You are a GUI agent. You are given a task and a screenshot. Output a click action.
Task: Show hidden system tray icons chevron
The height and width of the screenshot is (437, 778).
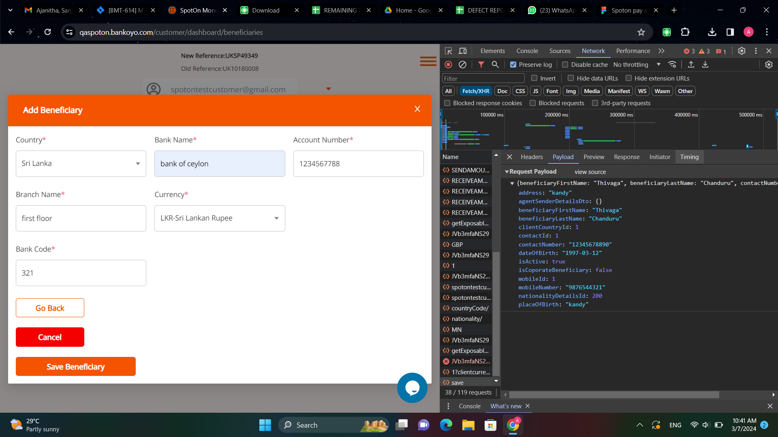pyautogui.click(x=640, y=425)
